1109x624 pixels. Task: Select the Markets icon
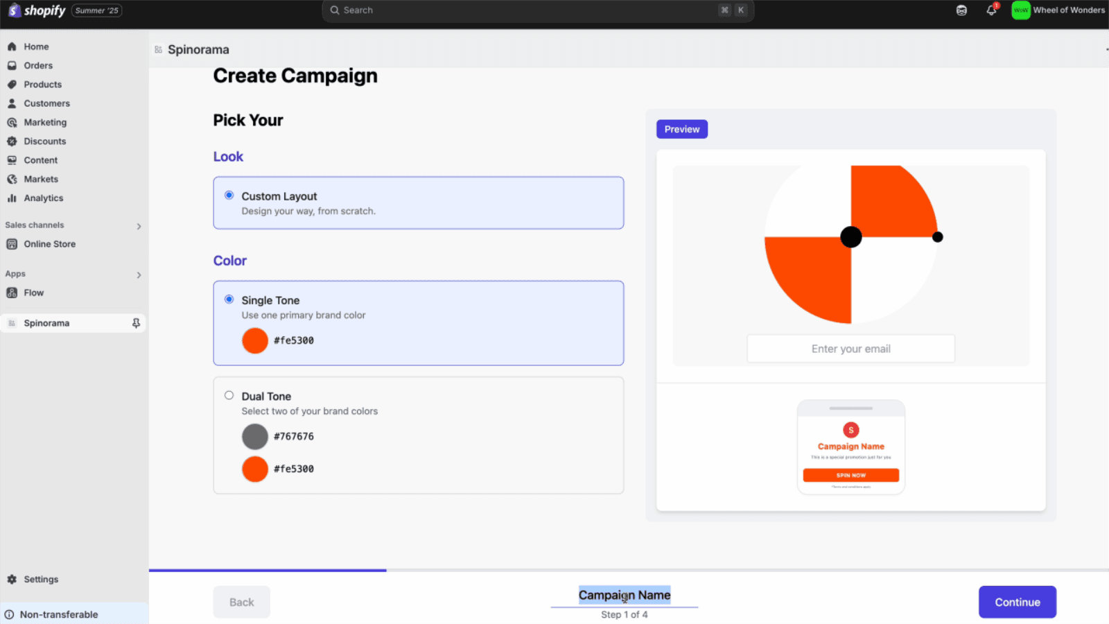[x=13, y=179]
